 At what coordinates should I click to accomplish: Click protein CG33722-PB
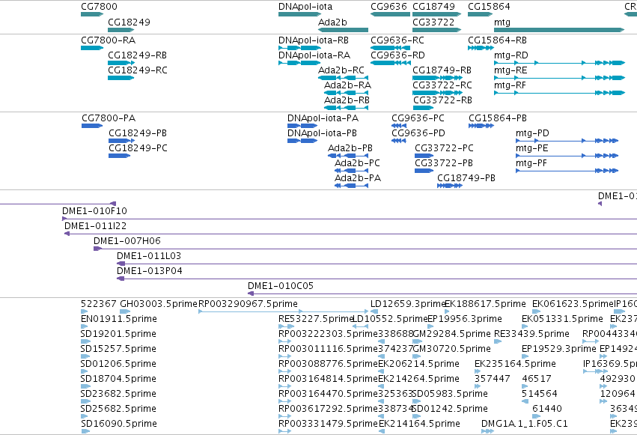click(x=424, y=171)
